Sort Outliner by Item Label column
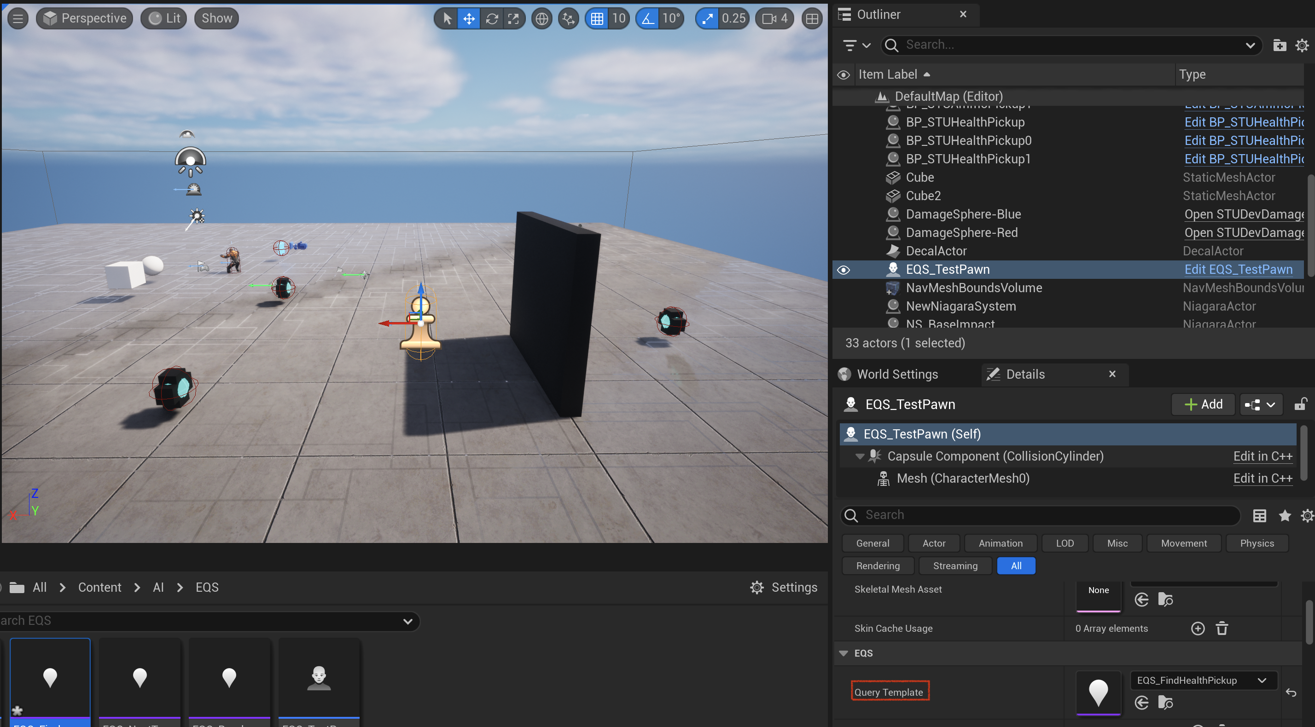Viewport: 1315px width, 727px height. (x=1014, y=75)
